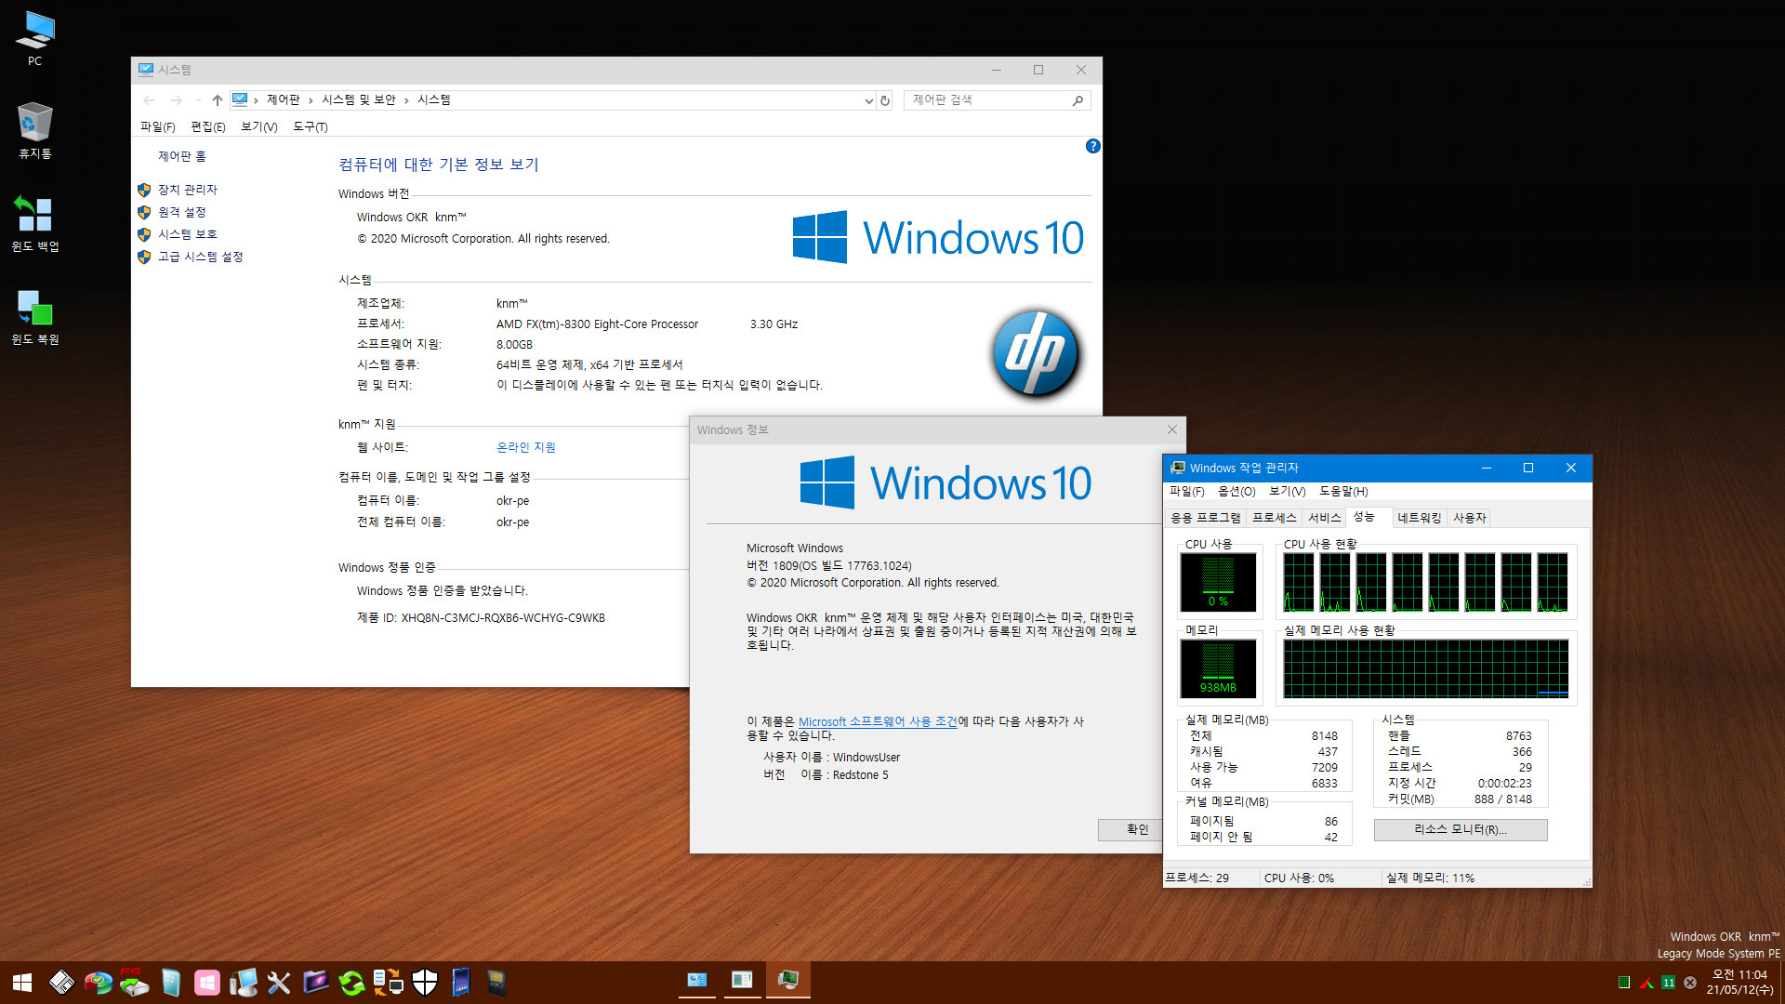The image size is (1785, 1004).
Task: Launch the red FS drive icon on taskbar
Action: point(134,983)
